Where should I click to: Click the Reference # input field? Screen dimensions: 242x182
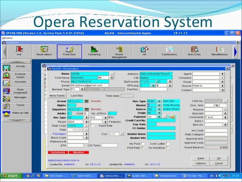tap(78, 141)
